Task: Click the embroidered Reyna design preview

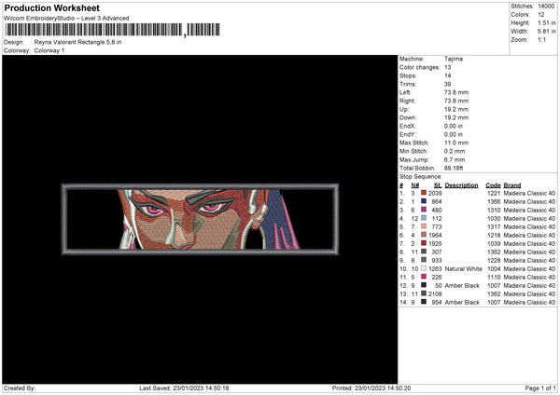Action: tap(200, 219)
